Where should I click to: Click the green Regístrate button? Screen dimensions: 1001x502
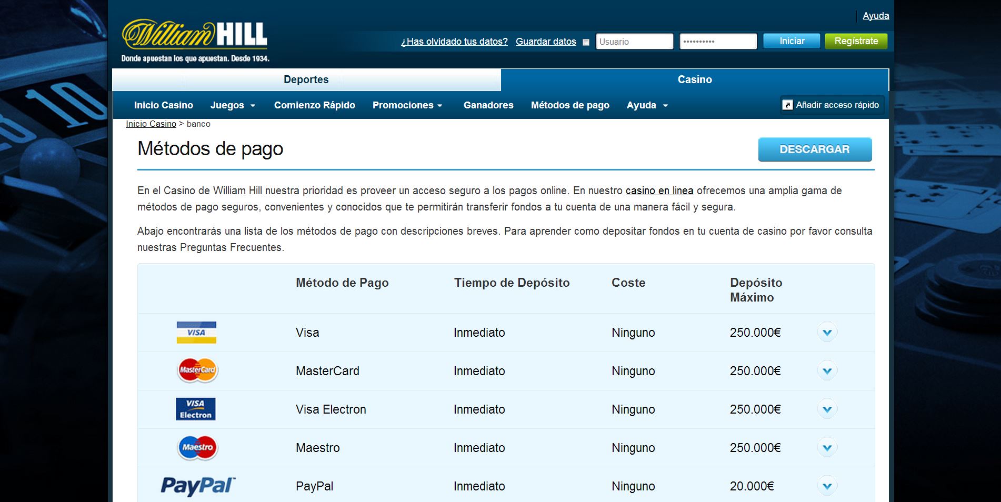pos(856,41)
